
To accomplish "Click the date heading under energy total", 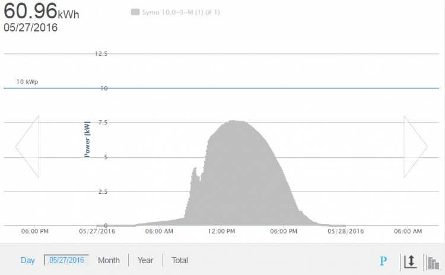I will coord(31,27).
